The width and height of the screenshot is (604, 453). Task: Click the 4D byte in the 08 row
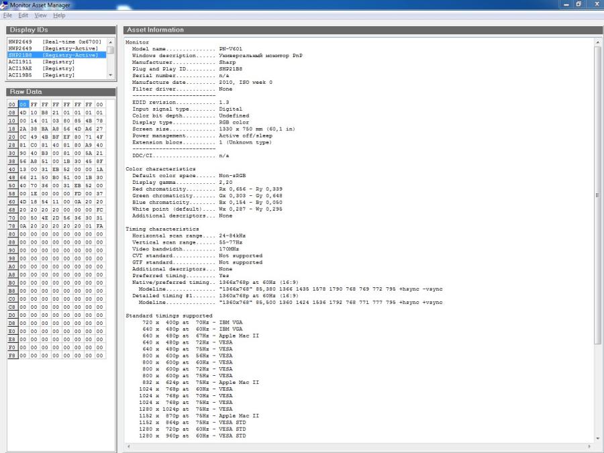[23, 113]
